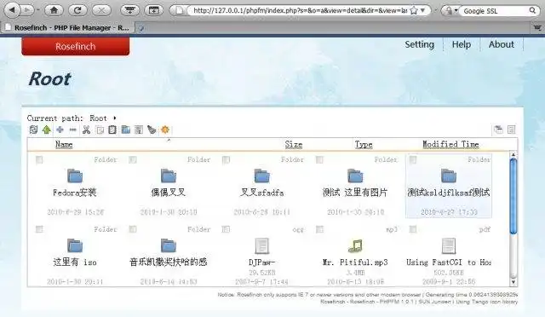Click the bookmark star in the address bar
The image size is (545, 317).
pos(414,10)
